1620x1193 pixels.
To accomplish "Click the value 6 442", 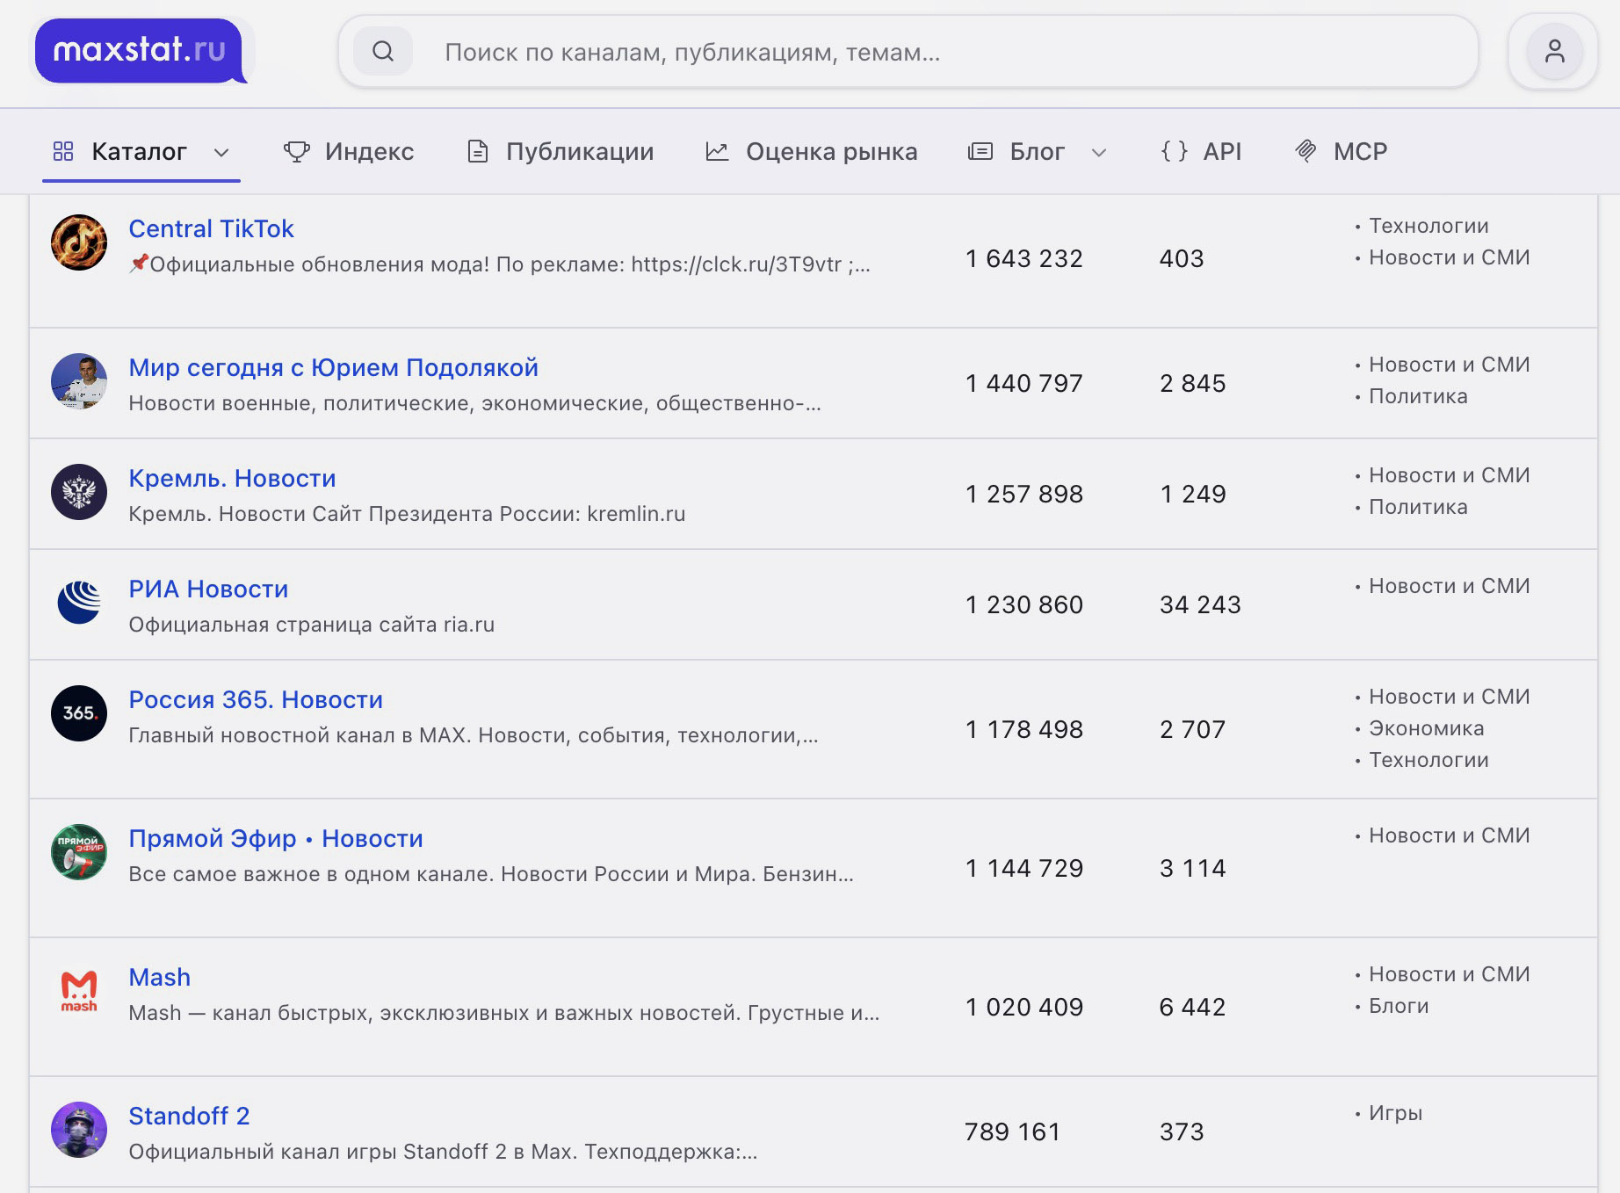I will click(1192, 1007).
